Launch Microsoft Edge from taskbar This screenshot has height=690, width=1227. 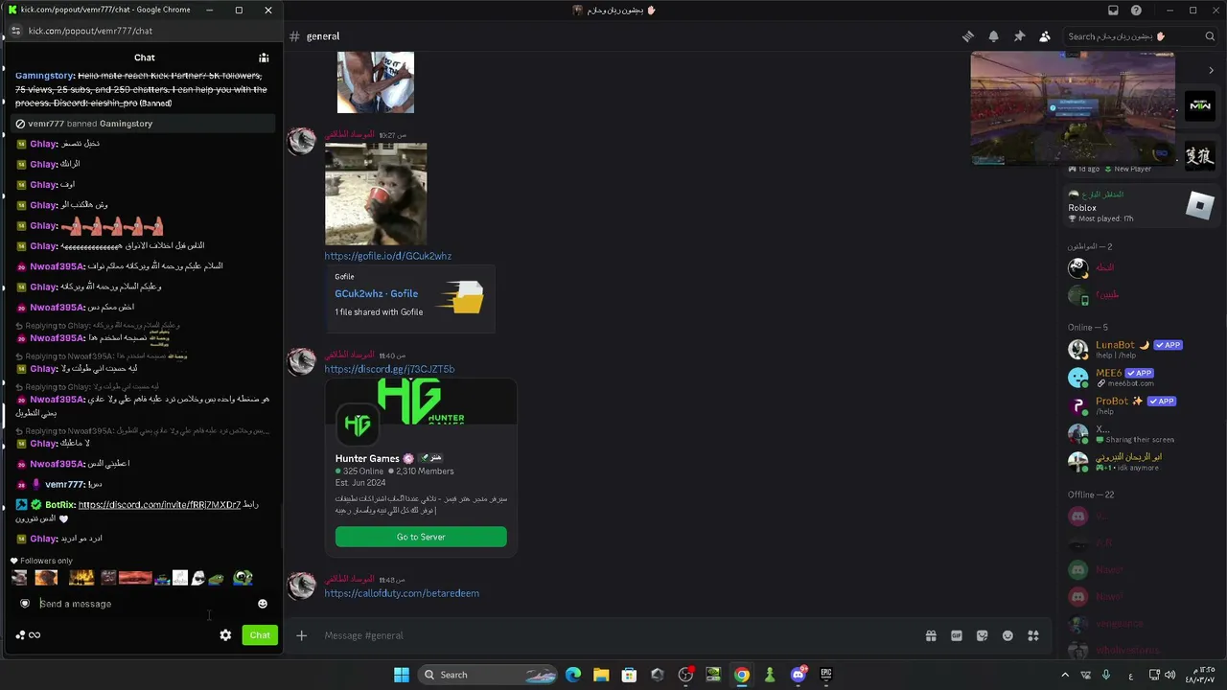(573, 675)
